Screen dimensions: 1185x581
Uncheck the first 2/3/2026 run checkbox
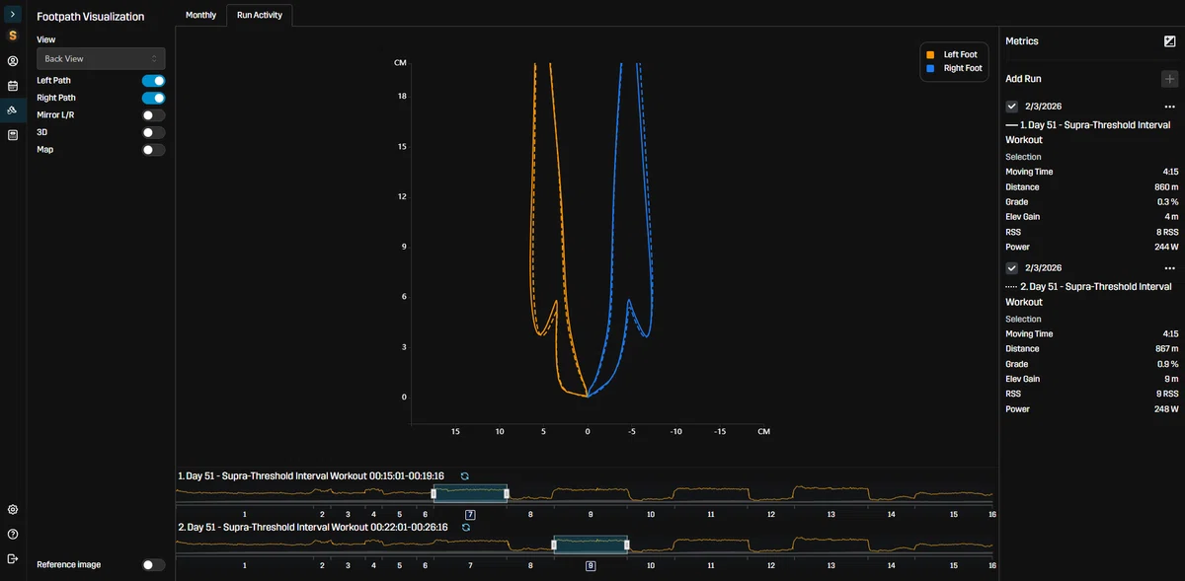pos(1011,107)
